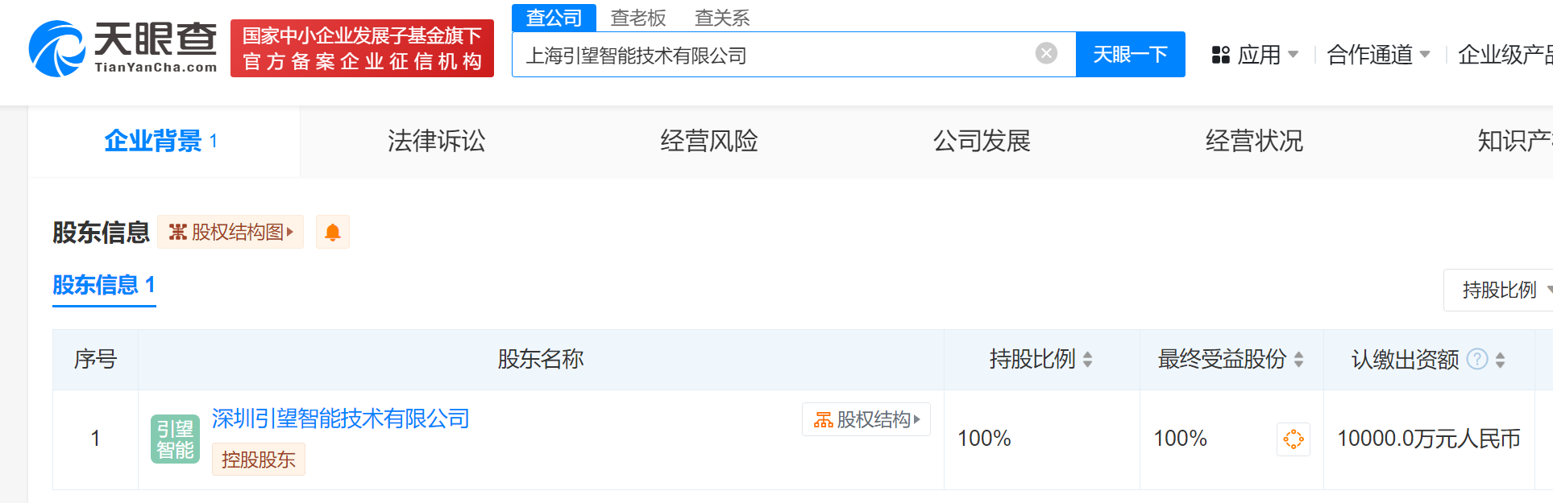Switch to the 法律诉讼 tab
1553x503 pixels.
pos(436,141)
